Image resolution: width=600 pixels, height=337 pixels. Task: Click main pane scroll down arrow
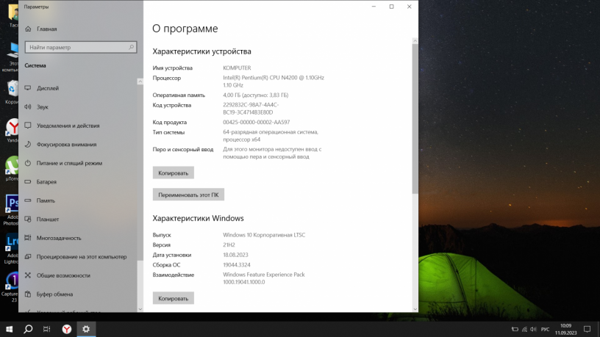(x=415, y=309)
